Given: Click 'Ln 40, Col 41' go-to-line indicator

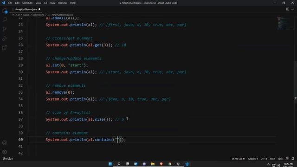Looking at the screenshot, I should 239,159.
